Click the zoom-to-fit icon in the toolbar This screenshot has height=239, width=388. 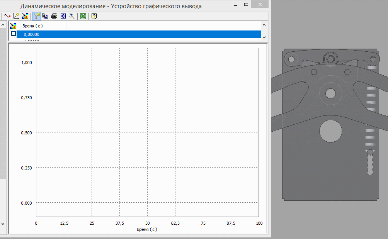(63, 16)
